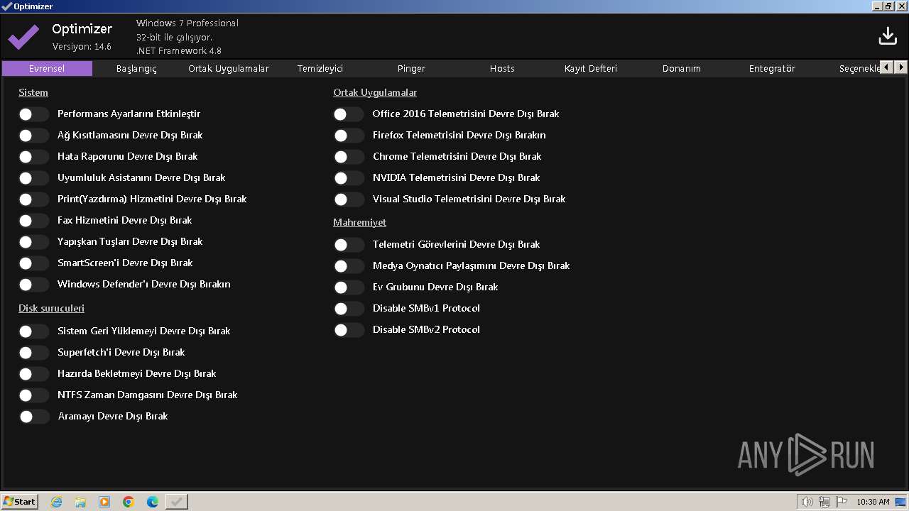Click the Sistem section heading

tap(33, 92)
